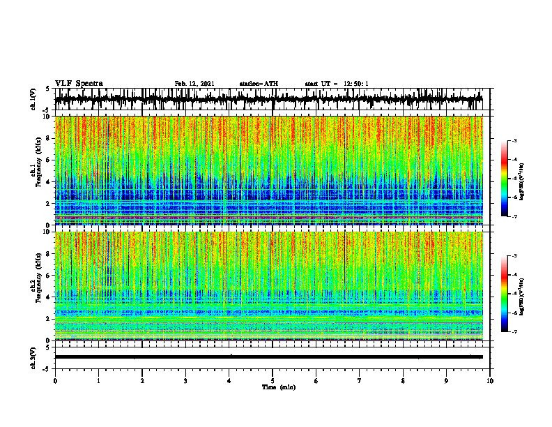The width and height of the screenshot is (552, 427).
Task: Click time axis tick label "9"
Action: [446, 381]
